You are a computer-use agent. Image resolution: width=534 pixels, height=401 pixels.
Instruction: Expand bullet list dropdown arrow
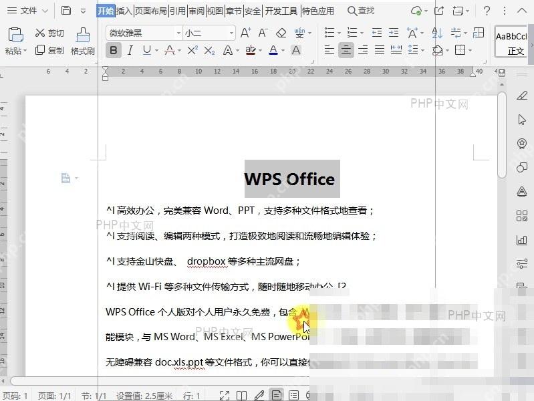[339, 33]
